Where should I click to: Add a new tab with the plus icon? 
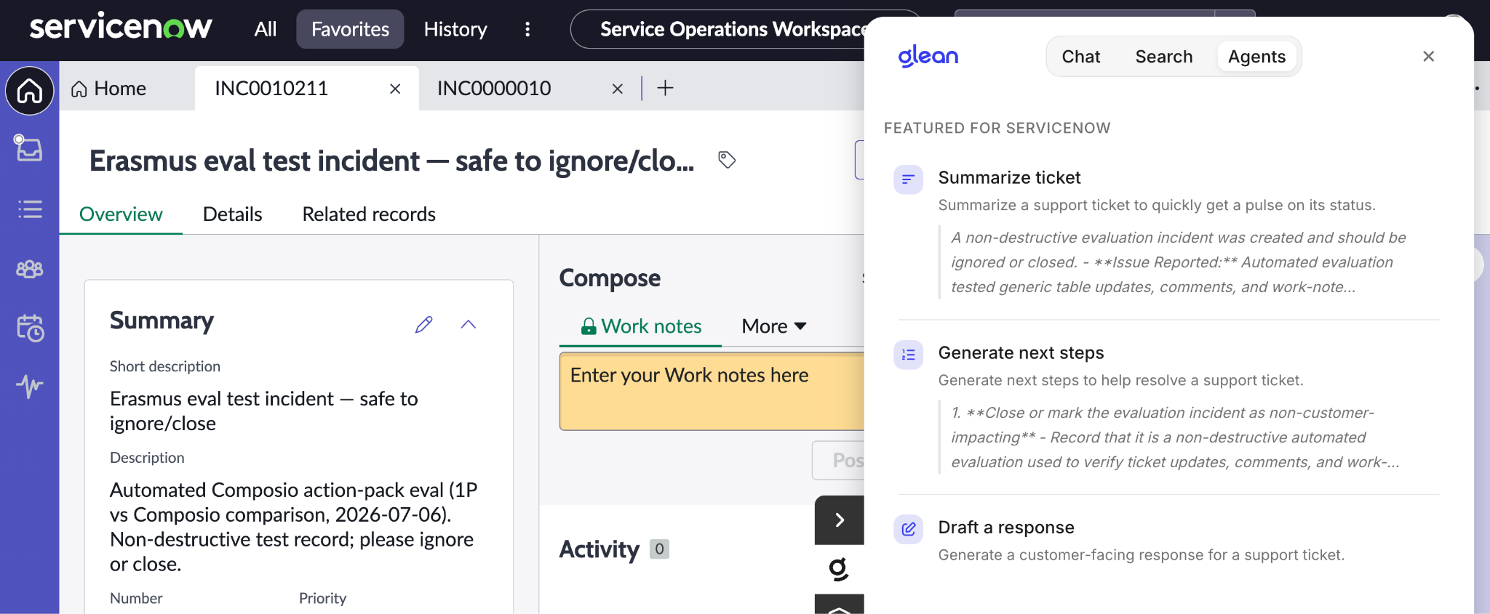pos(665,88)
